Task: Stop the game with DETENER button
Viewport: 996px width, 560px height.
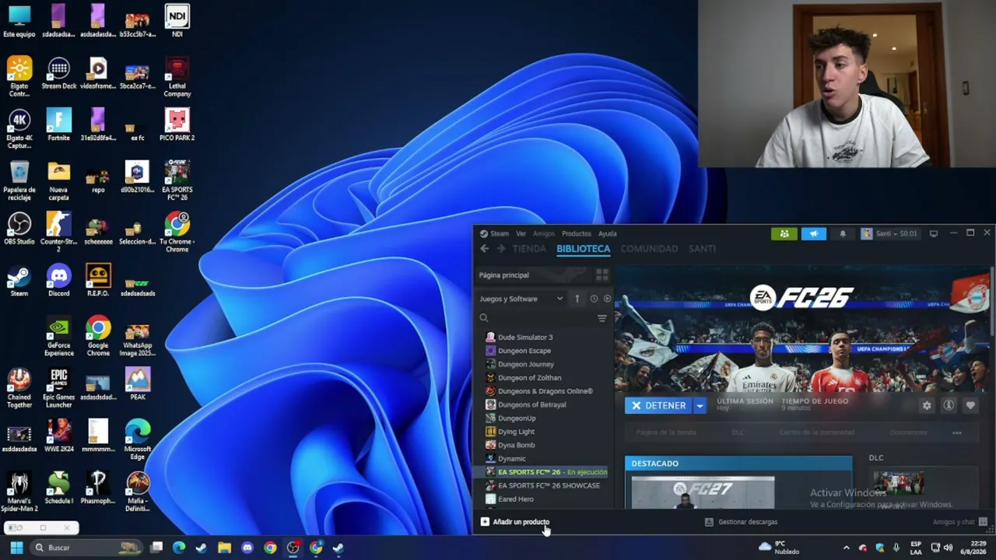Action: 658,405
